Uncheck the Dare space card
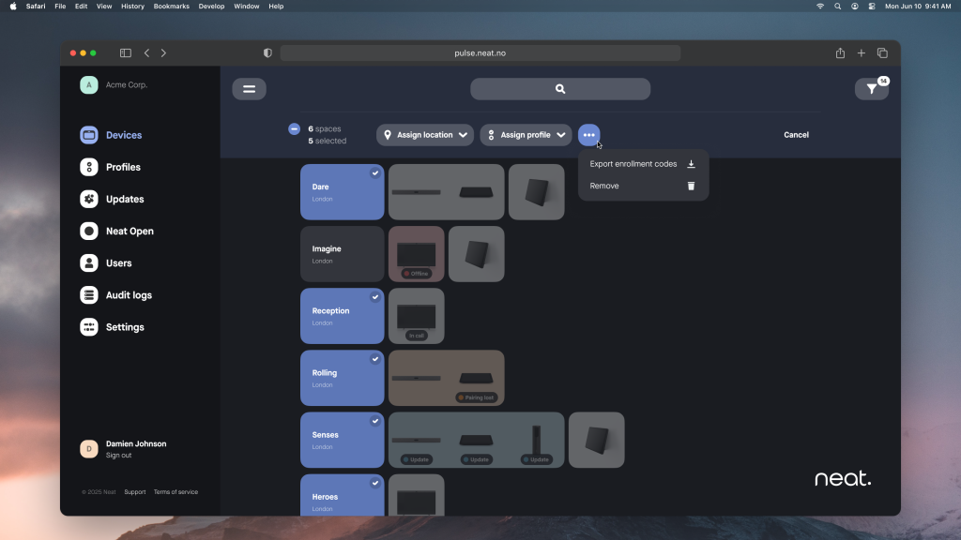 coord(342,192)
